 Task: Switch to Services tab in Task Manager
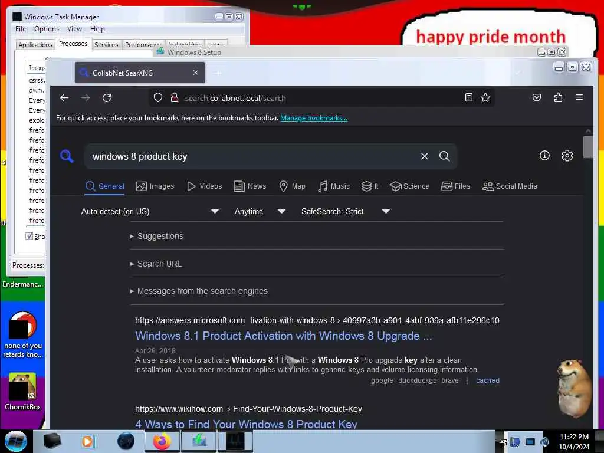106,45
